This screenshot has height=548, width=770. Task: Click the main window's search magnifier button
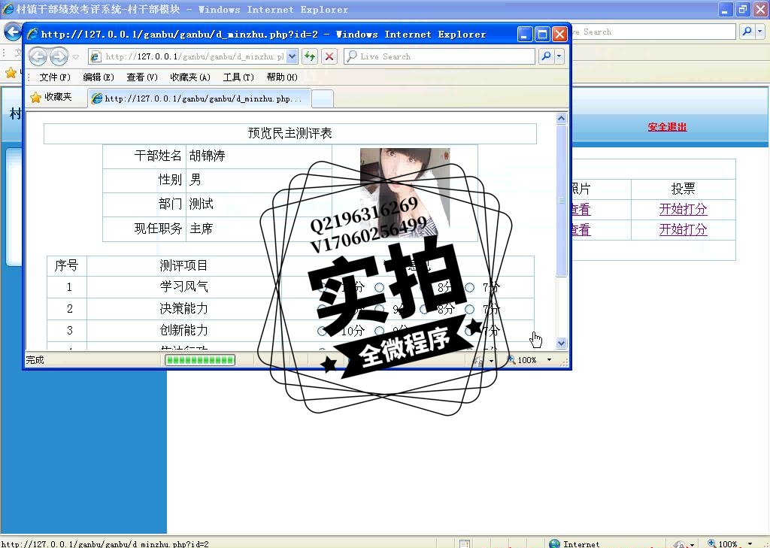click(x=747, y=32)
